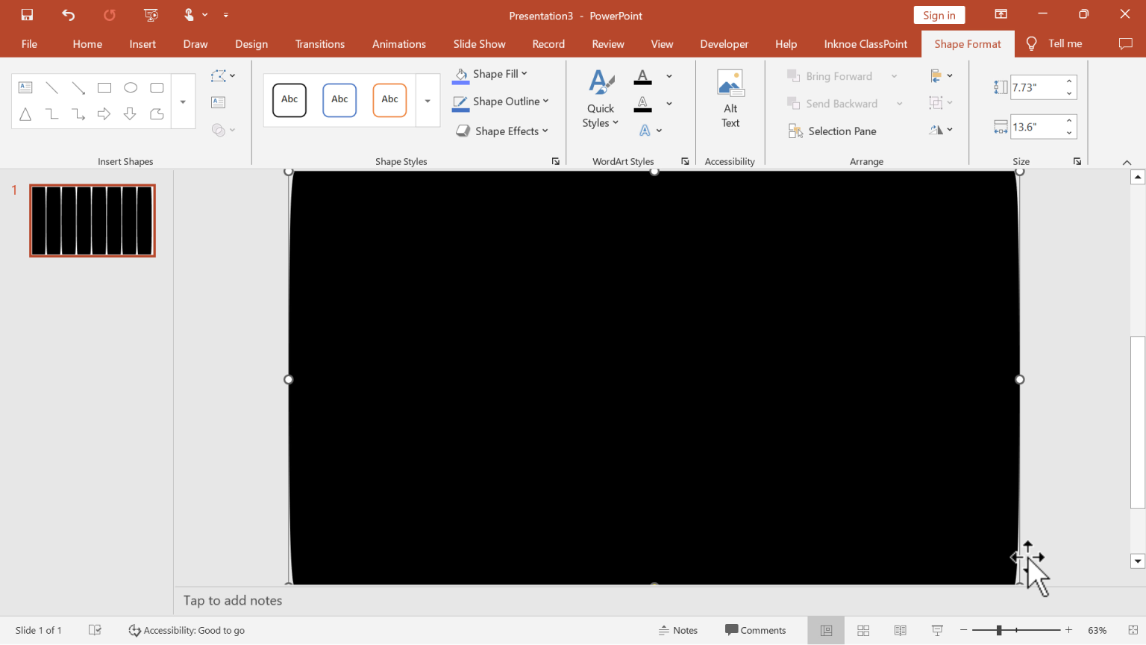The image size is (1146, 645).
Task: Switch to the Animations ribbon tab
Action: coord(398,43)
